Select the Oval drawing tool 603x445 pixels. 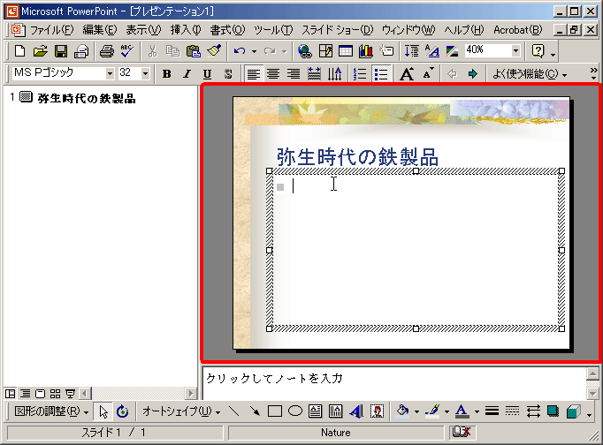(295, 411)
